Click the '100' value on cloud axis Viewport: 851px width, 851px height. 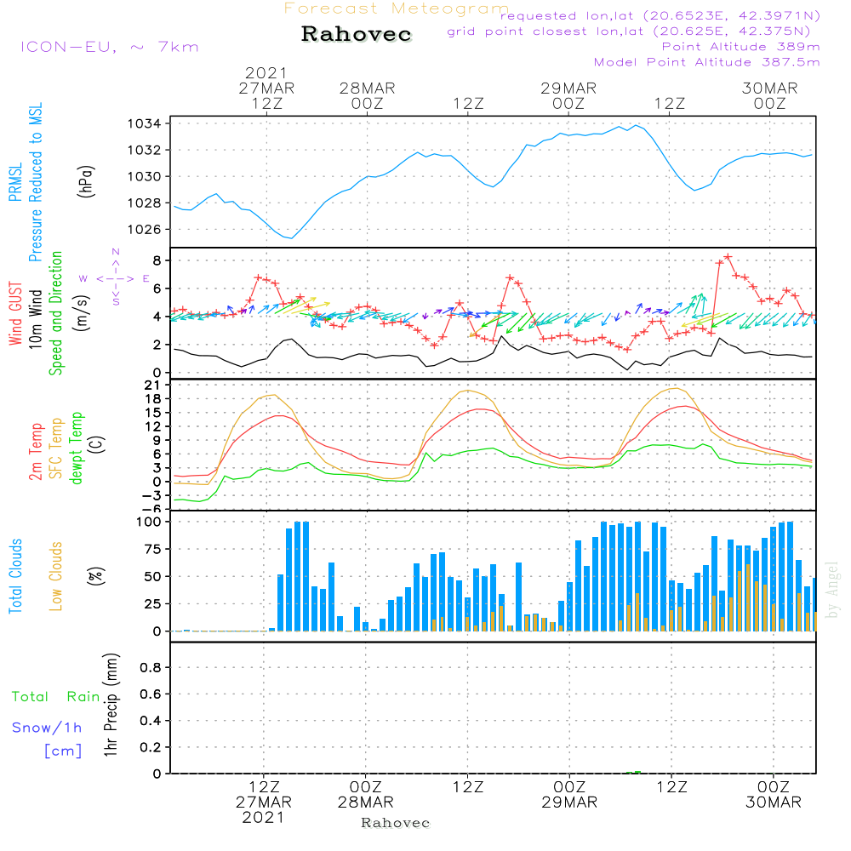[x=149, y=522]
